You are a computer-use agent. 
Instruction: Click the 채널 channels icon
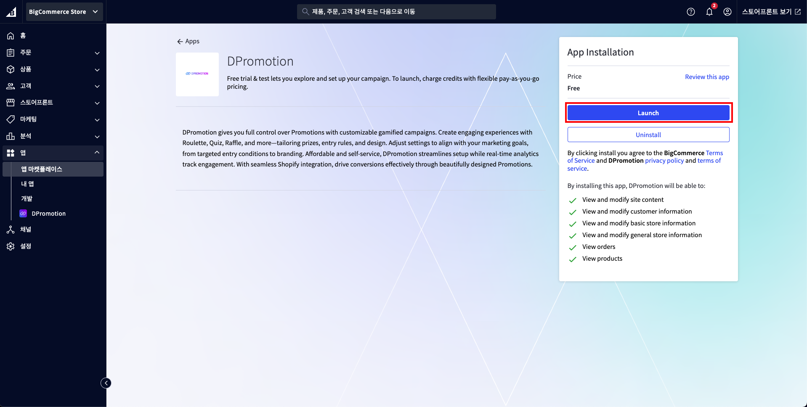tap(11, 230)
